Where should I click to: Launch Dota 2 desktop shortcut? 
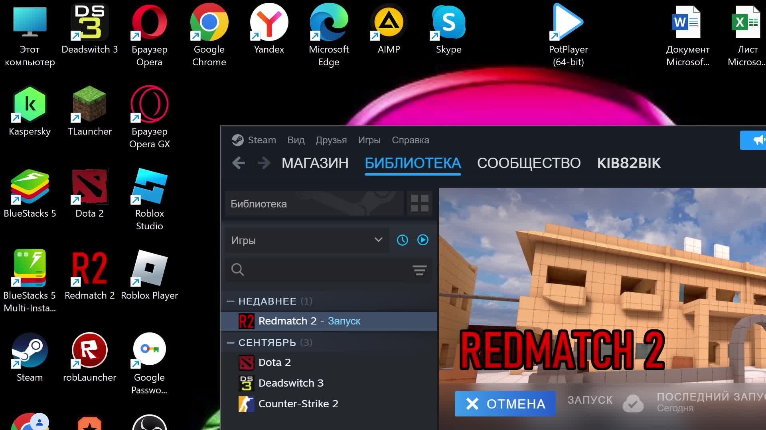pos(90,193)
